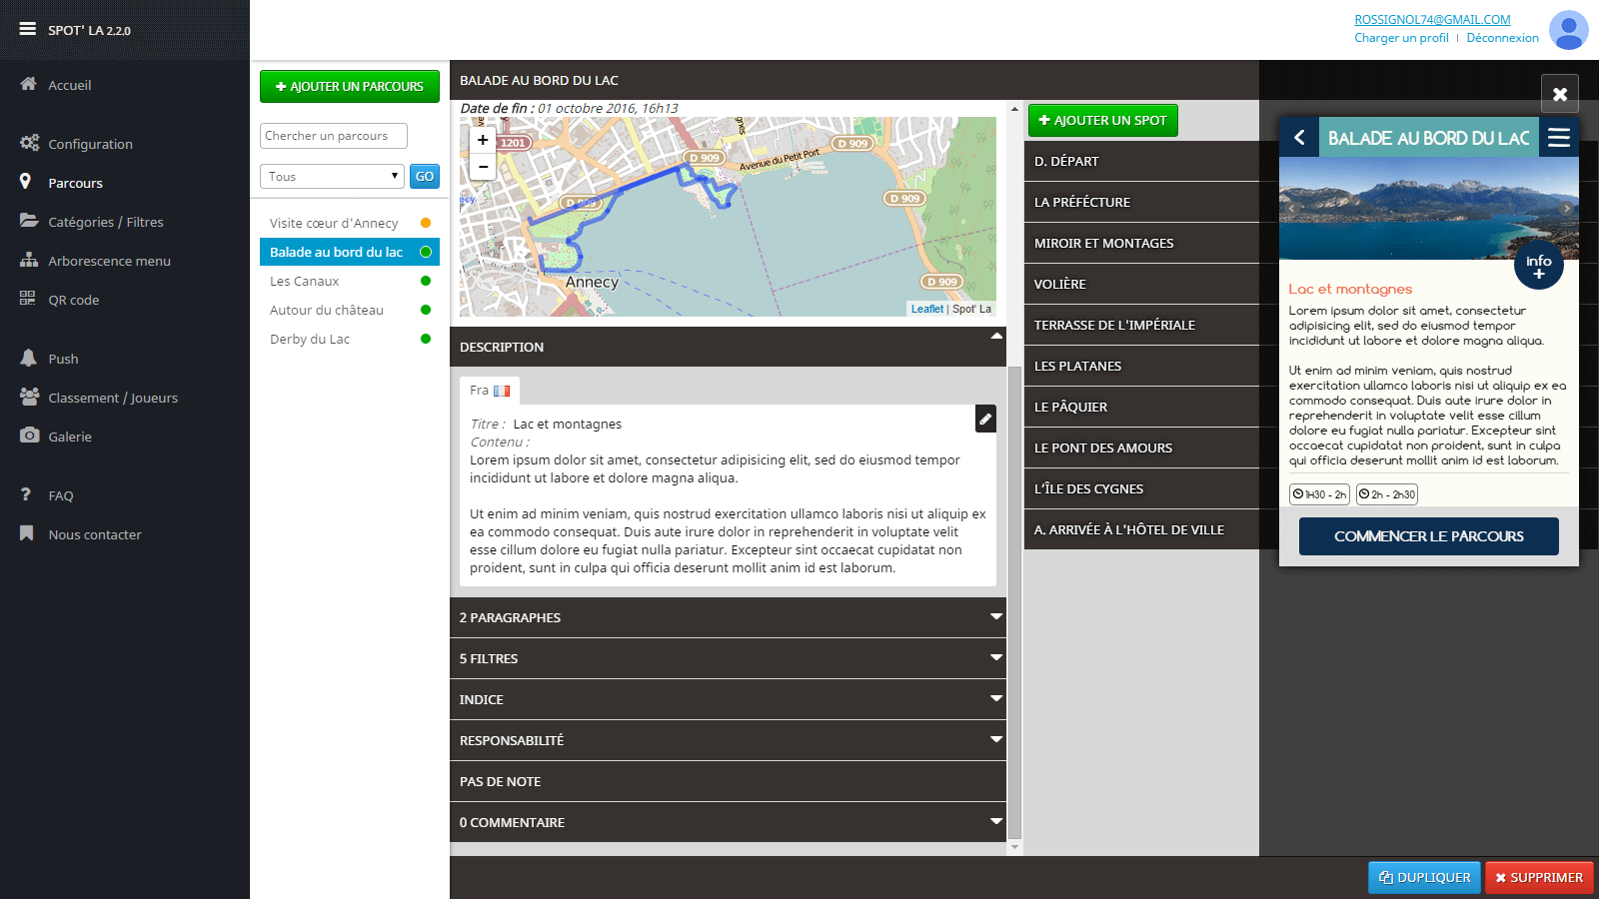Viewport: 1599px width, 899px height.
Task: Toggle the green status dot for Les Canaux
Action: (x=427, y=281)
